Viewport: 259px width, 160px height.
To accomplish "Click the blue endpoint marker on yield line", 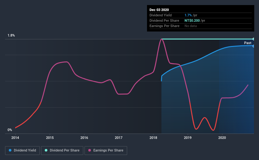I will (x=253, y=46).
